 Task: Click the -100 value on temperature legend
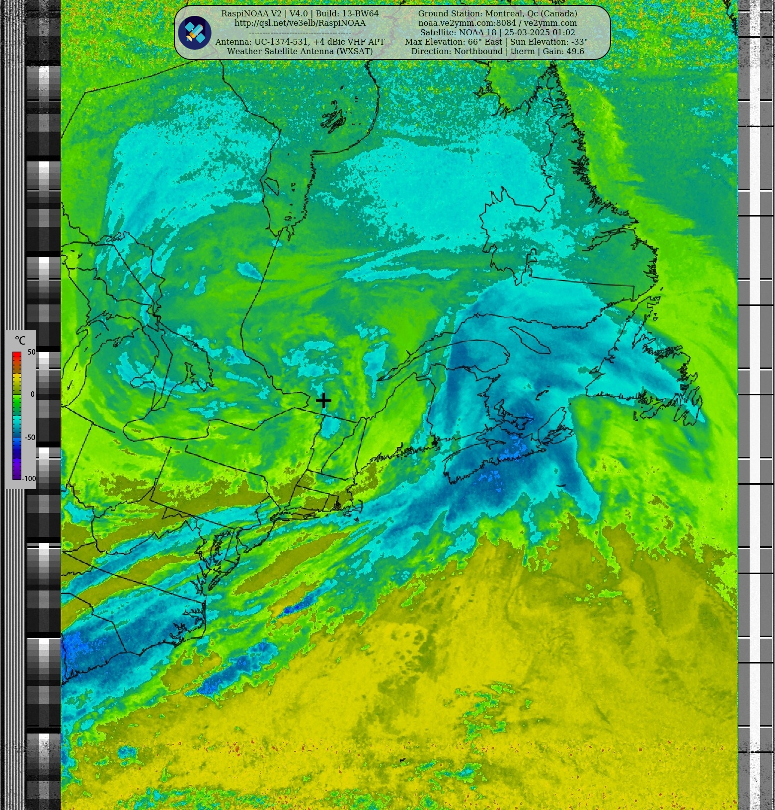coord(29,479)
